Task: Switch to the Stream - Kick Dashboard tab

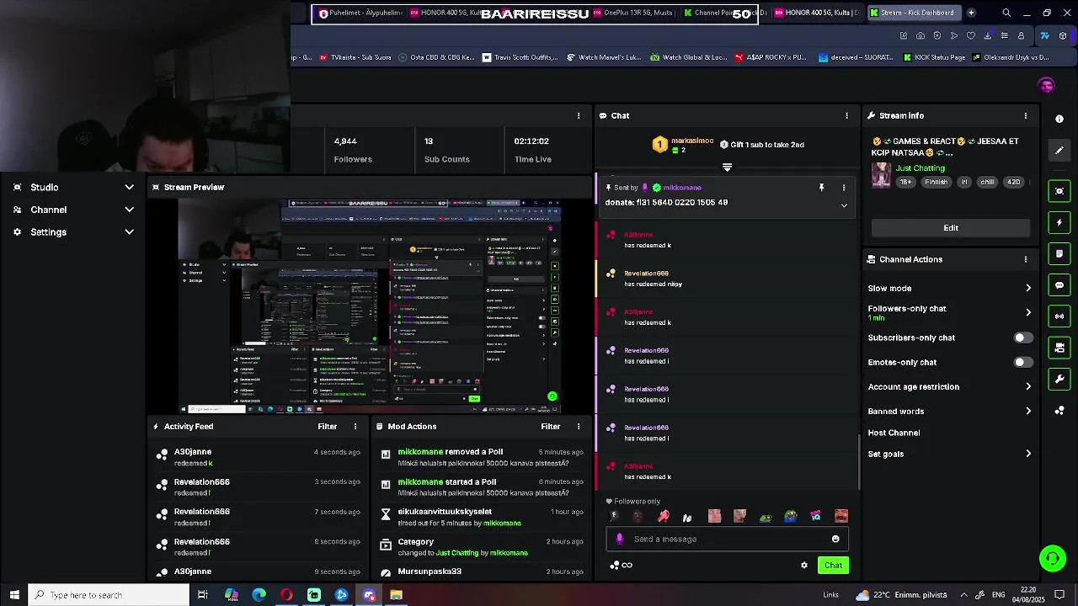Action: [x=914, y=13]
